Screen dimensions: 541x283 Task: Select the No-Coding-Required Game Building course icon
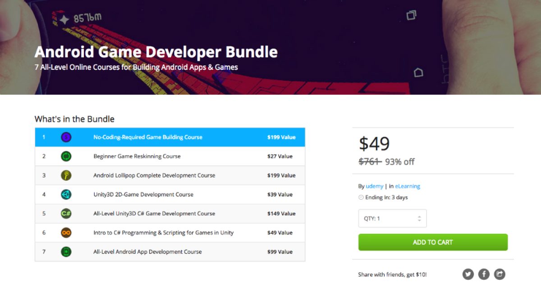coord(66,137)
